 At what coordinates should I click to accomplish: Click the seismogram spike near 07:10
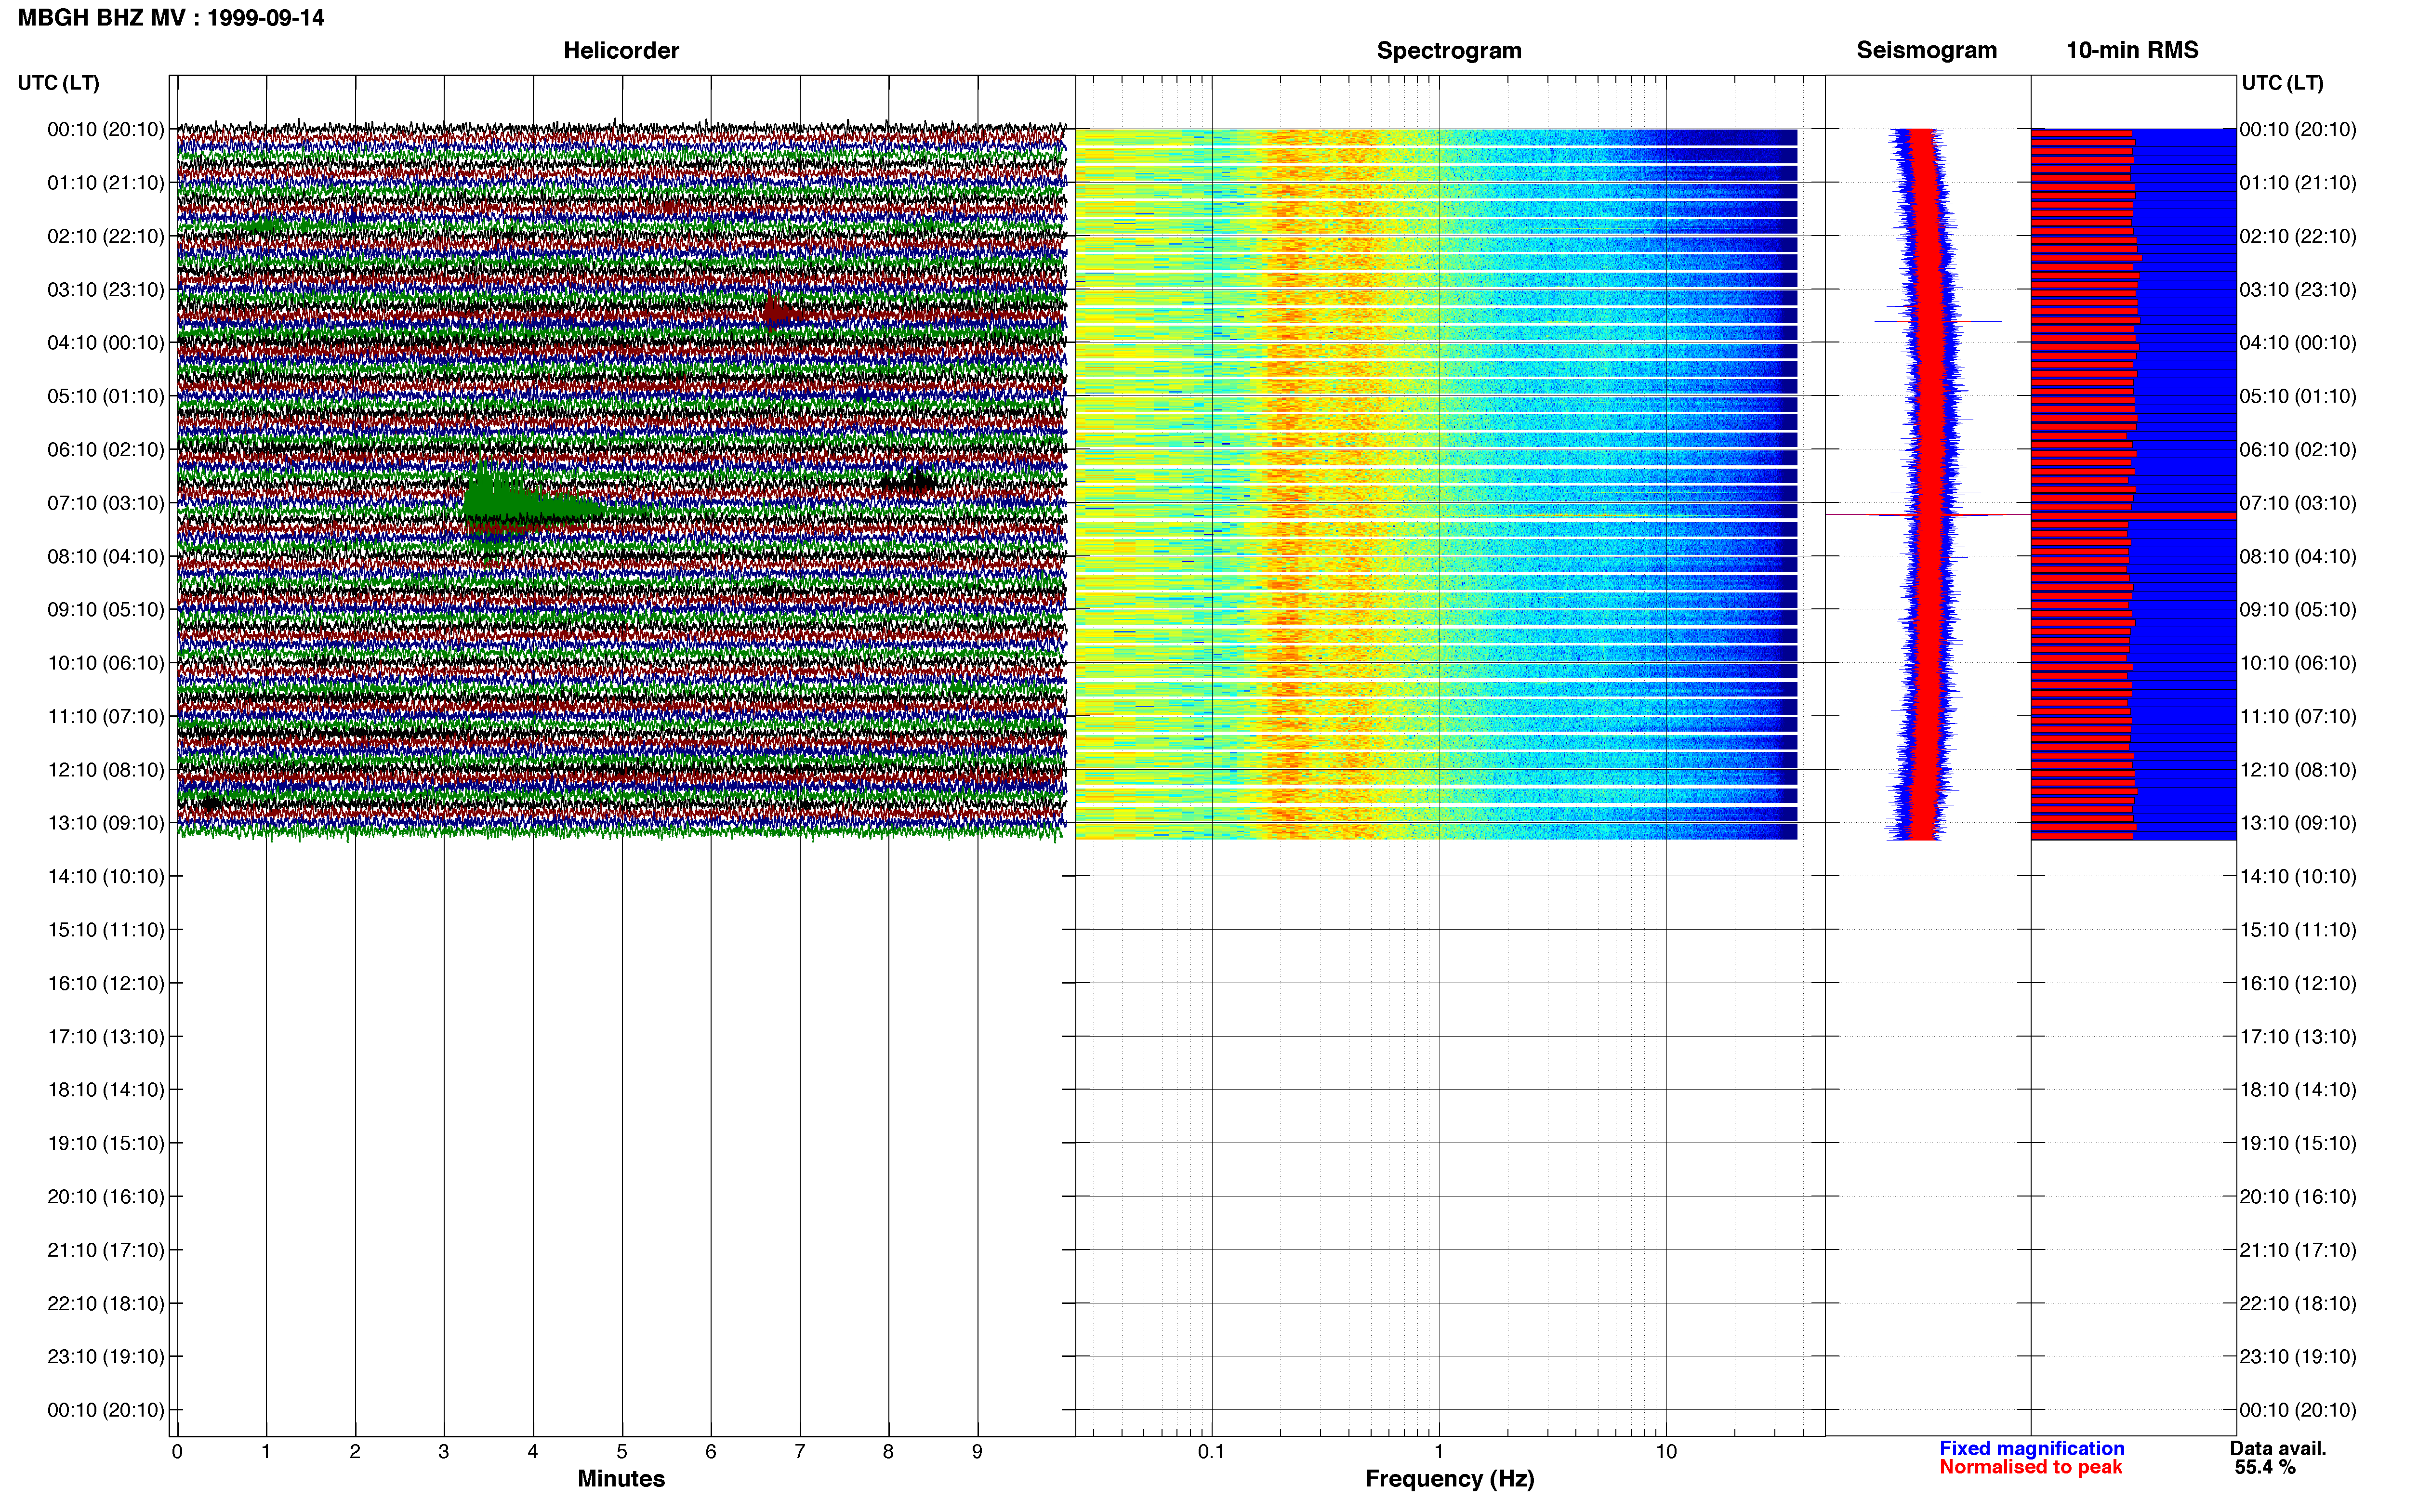tap(1927, 515)
